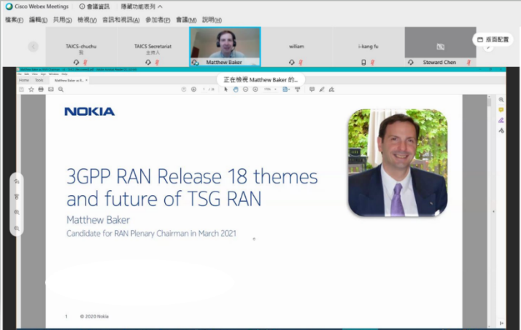Click the star bookmark icon in Acrobat
Viewport: 521px width, 330px height.
(31, 89)
